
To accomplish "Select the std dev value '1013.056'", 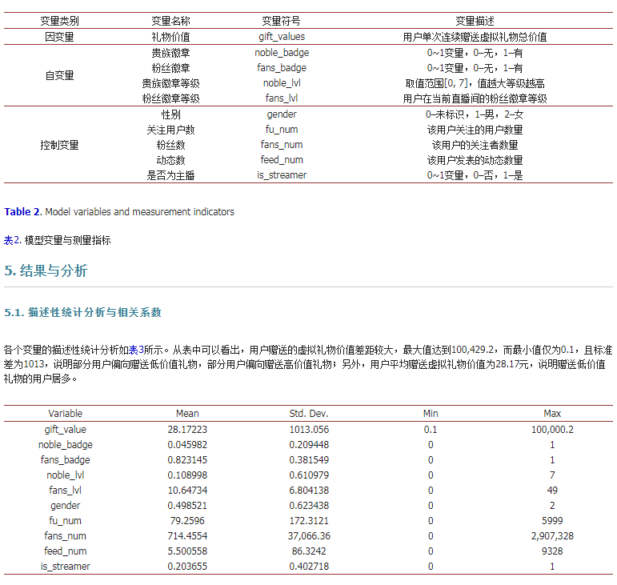I will (x=309, y=429).
